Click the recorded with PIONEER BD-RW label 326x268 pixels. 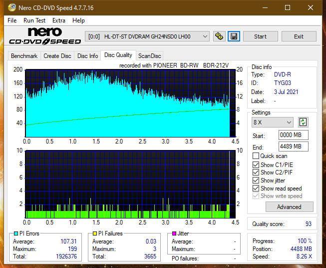click(174, 65)
